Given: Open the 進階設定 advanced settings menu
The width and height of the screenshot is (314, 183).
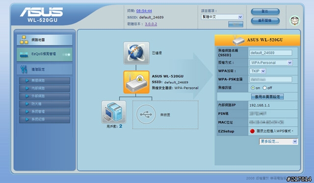Looking at the screenshot, I should (45, 69).
